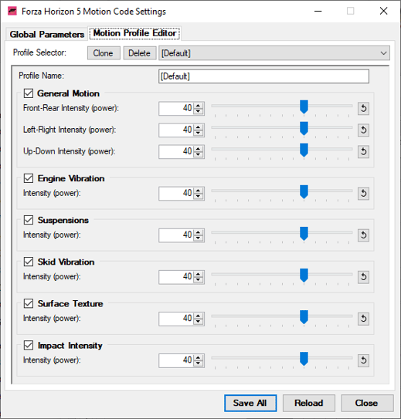Toggle the Engine Vibration checkbox

[29, 178]
